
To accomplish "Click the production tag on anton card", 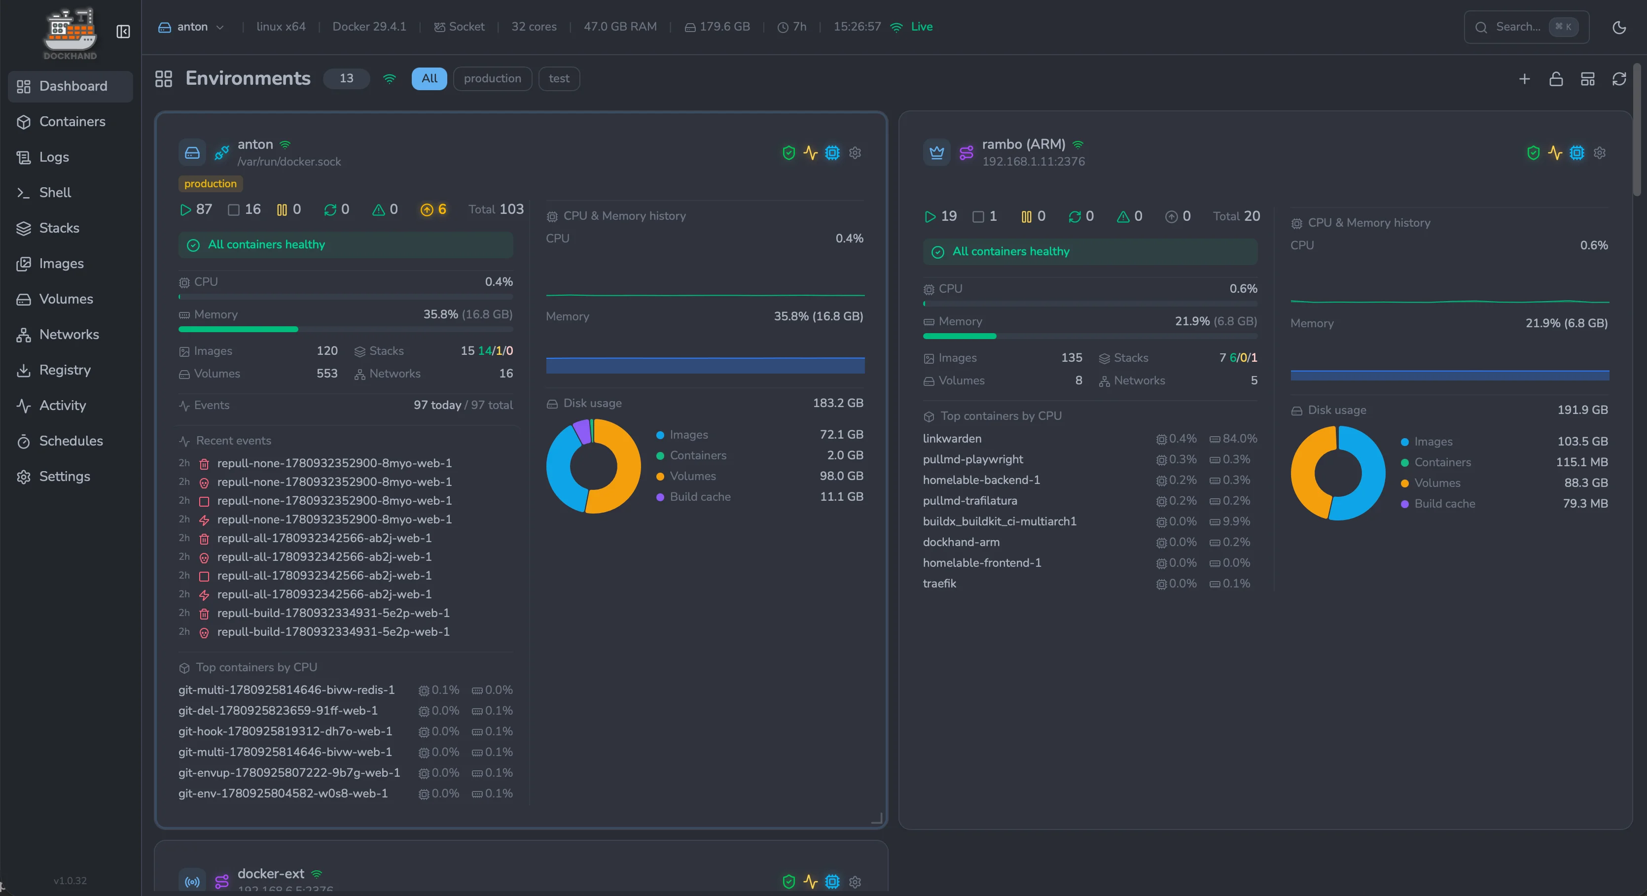I will click(211, 184).
